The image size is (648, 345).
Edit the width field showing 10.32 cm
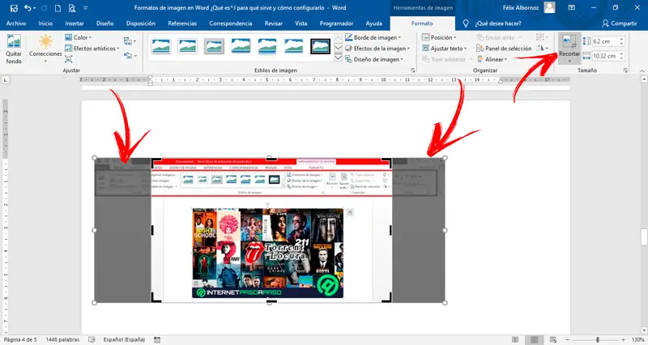604,56
